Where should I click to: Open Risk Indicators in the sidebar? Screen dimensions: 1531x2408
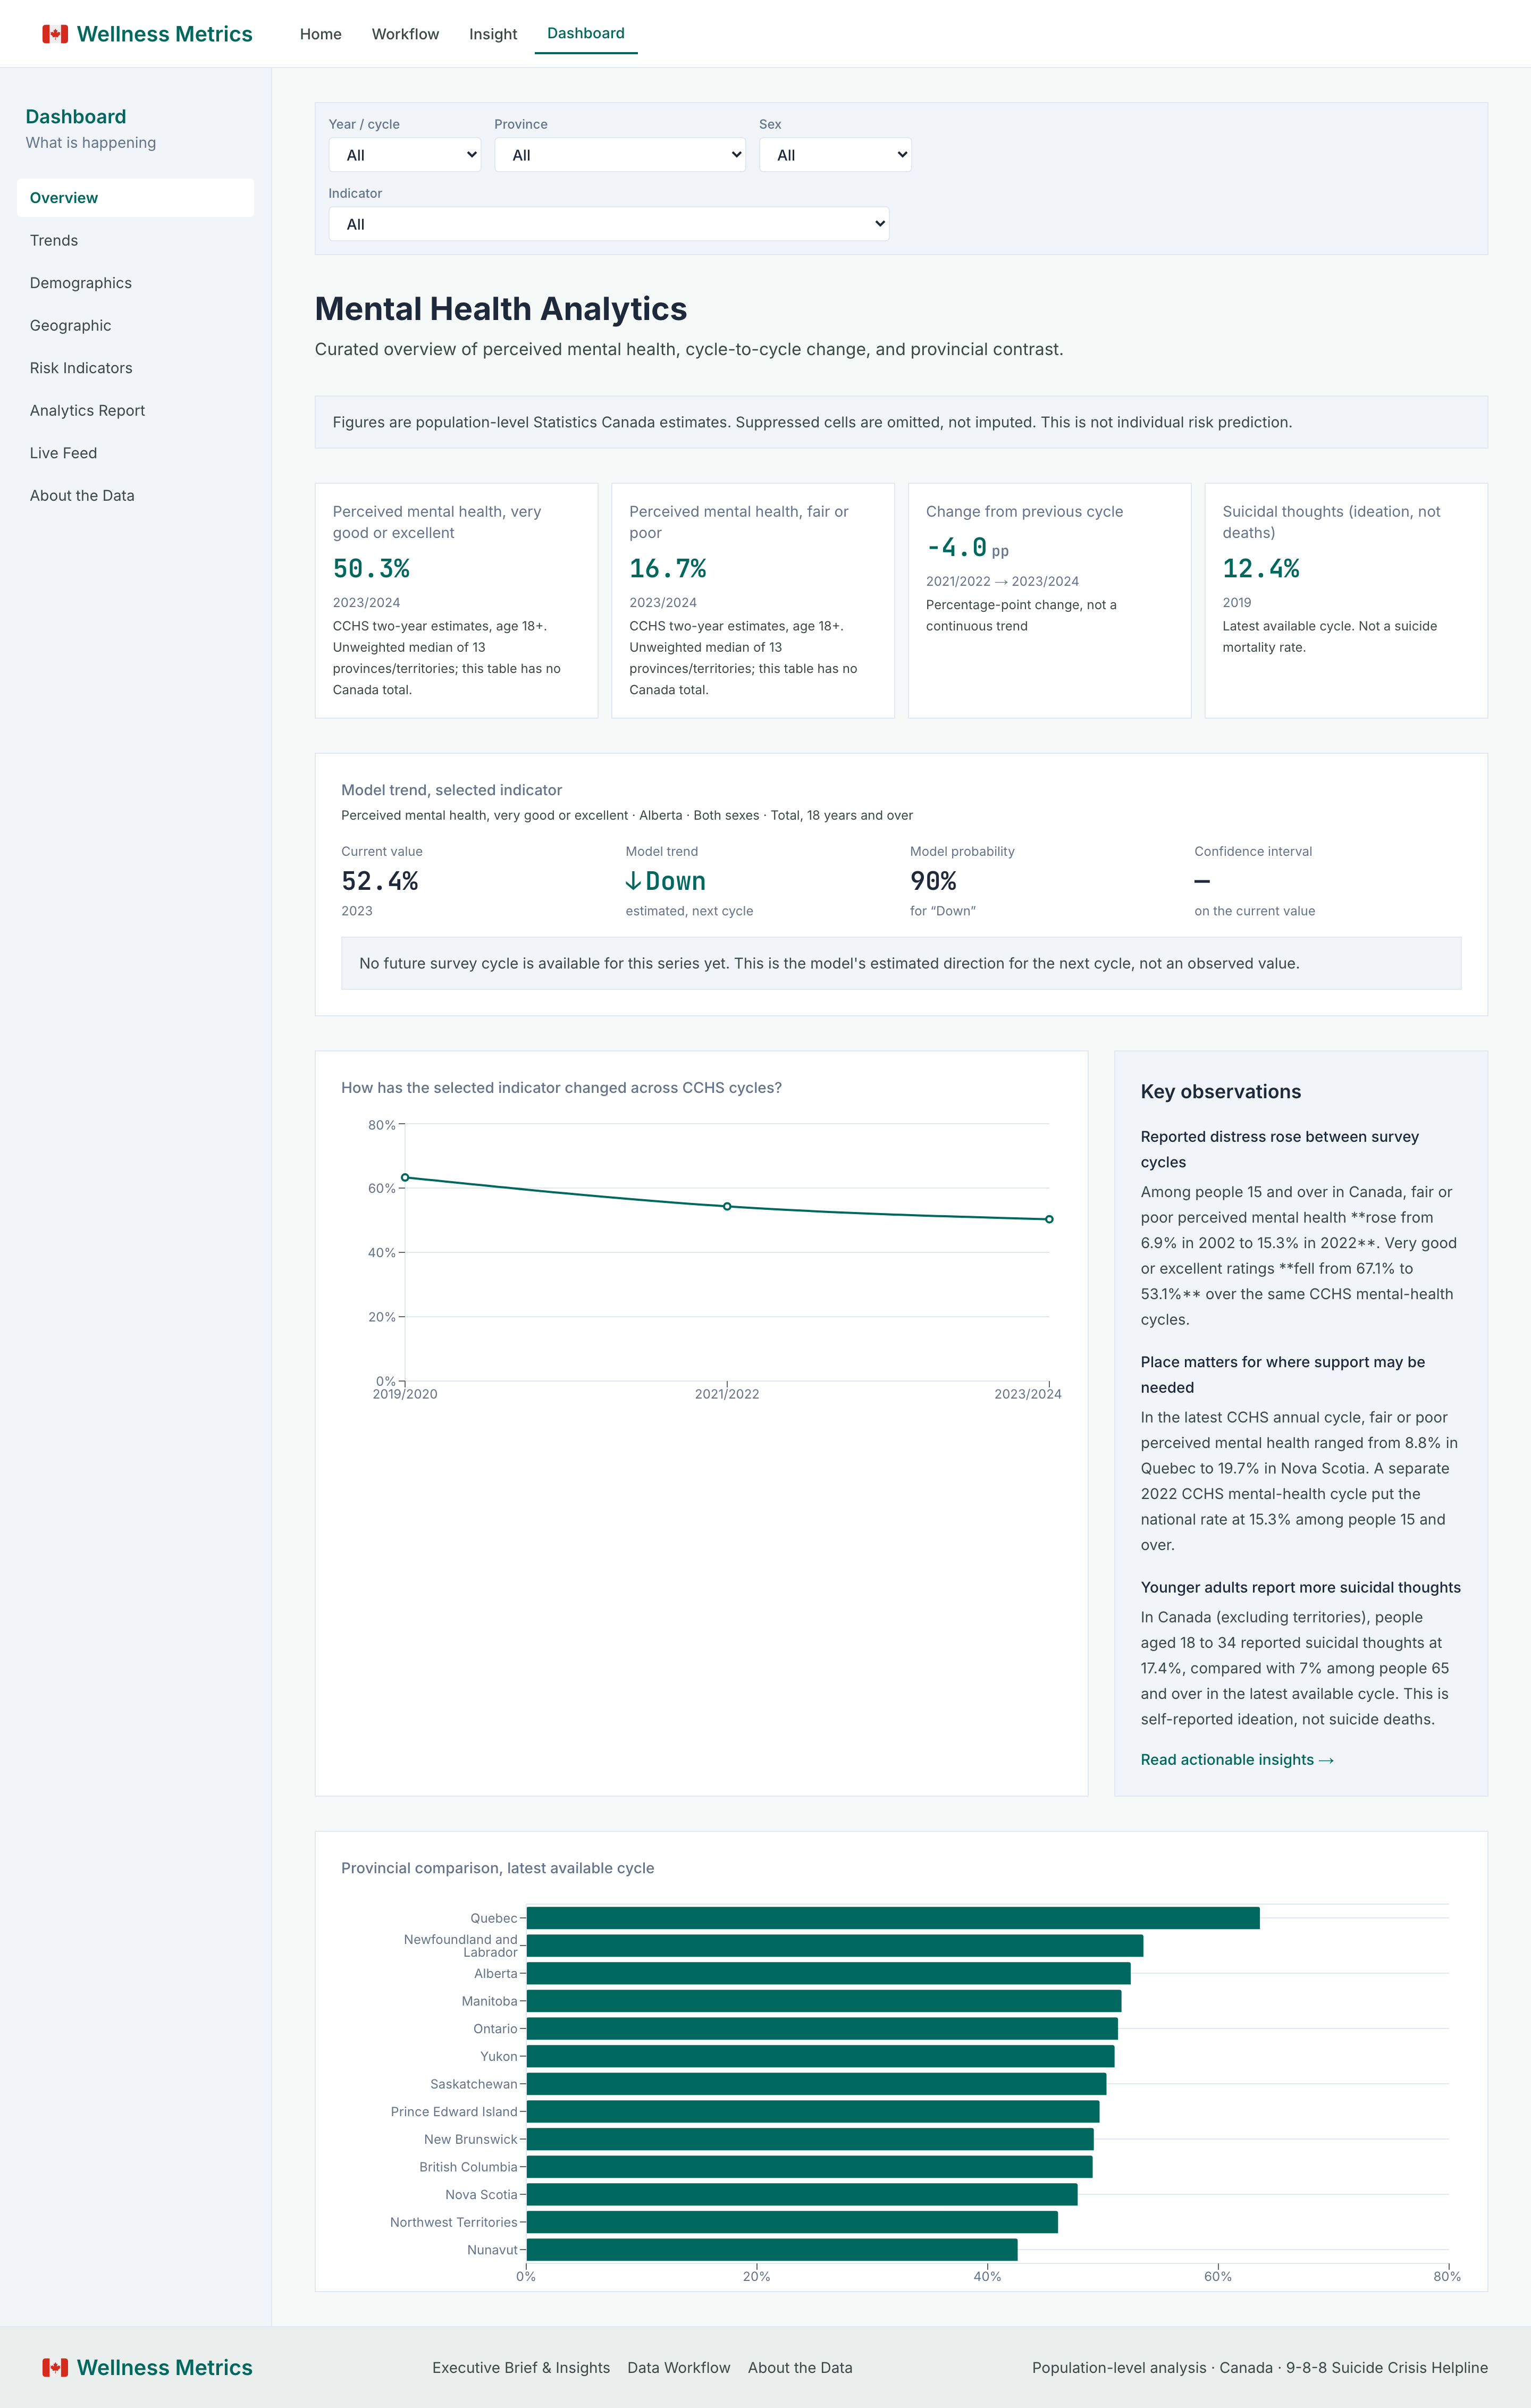coord(135,368)
